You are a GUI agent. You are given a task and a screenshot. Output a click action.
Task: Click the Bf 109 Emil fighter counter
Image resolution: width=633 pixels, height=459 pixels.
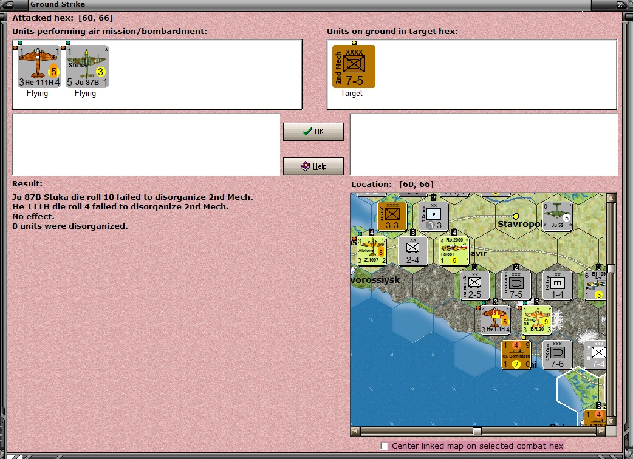point(595,285)
